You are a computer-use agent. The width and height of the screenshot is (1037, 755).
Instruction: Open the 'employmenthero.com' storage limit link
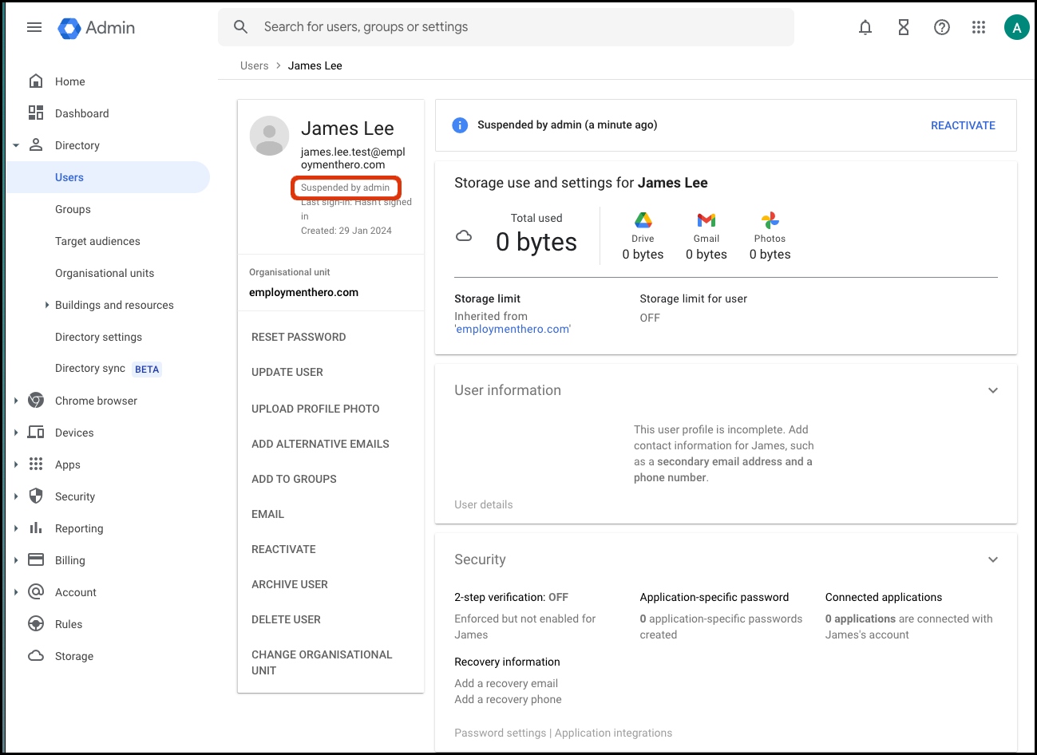coord(513,329)
